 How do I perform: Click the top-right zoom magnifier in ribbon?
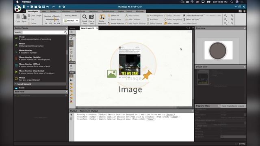point(232,15)
